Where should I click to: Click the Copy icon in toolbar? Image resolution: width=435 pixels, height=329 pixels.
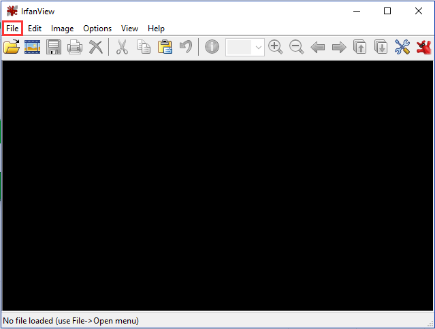[143, 47]
